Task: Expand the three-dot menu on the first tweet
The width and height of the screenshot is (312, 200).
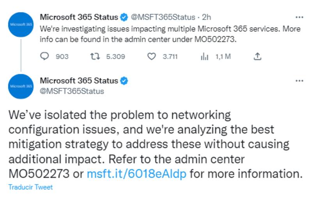Action: pyautogui.click(x=299, y=17)
